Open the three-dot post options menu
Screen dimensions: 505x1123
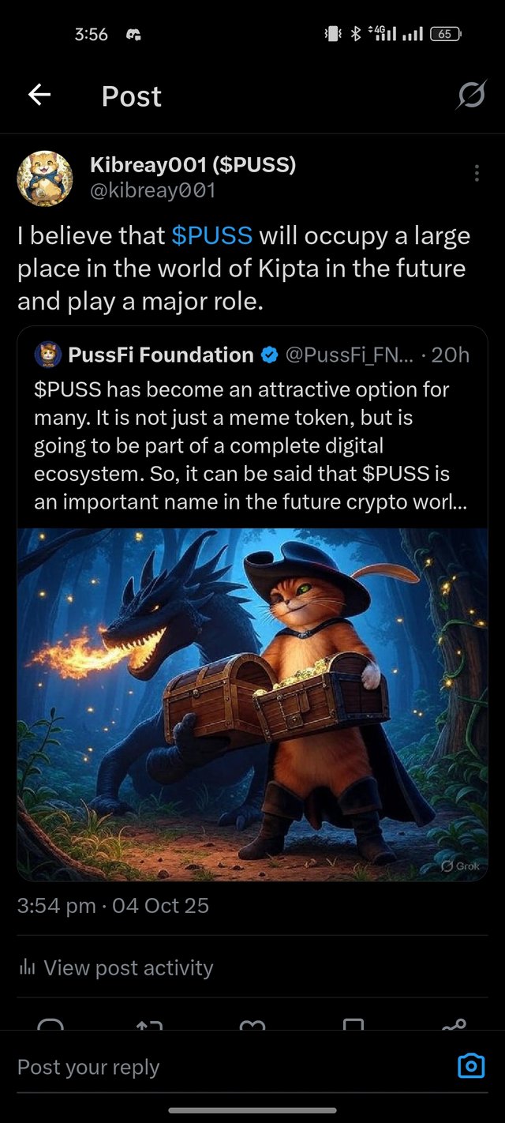(x=477, y=174)
